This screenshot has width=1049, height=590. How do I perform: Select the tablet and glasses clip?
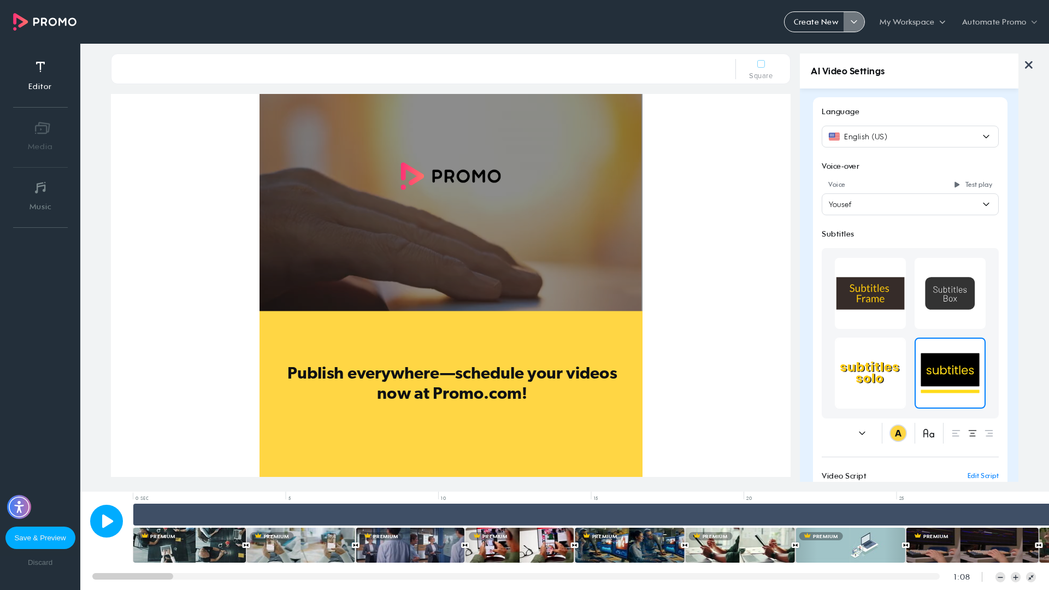[520, 545]
